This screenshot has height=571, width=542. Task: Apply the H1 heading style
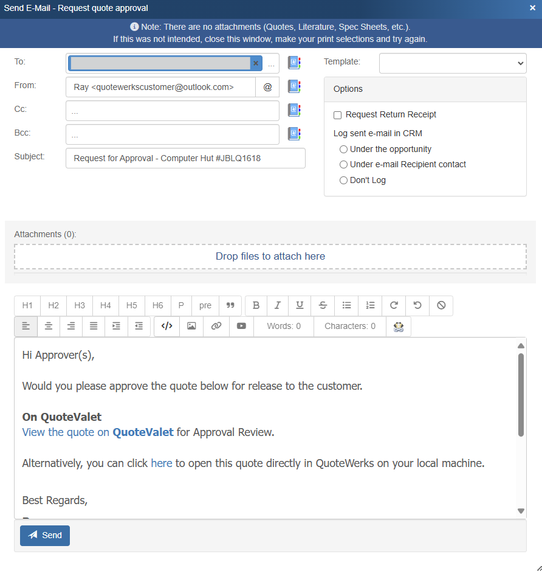click(27, 305)
